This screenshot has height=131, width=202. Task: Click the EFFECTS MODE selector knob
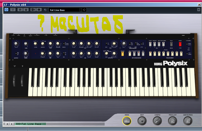pos(106,53)
